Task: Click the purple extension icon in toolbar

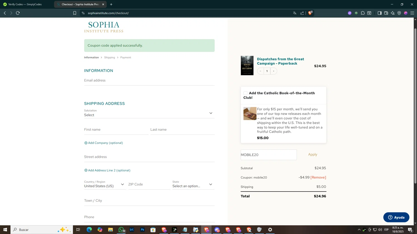Action: 350,13
